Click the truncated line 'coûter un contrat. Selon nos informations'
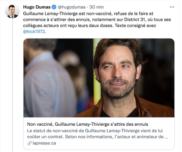The width and height of the screenshot is (182, 152). point(70,137)
